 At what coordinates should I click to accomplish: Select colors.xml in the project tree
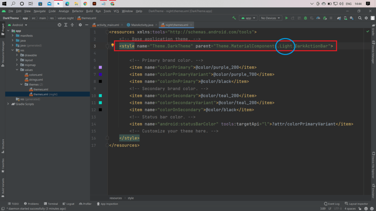click(36, 75)
